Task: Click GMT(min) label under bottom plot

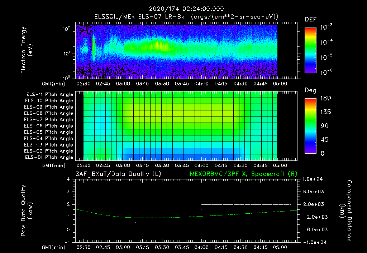Action: 54,247
